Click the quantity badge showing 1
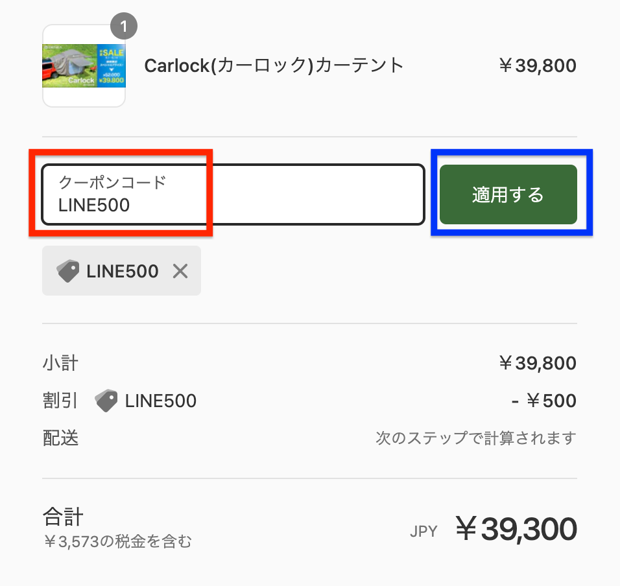Screen dimensions: 620x586 tap(124, 26)
